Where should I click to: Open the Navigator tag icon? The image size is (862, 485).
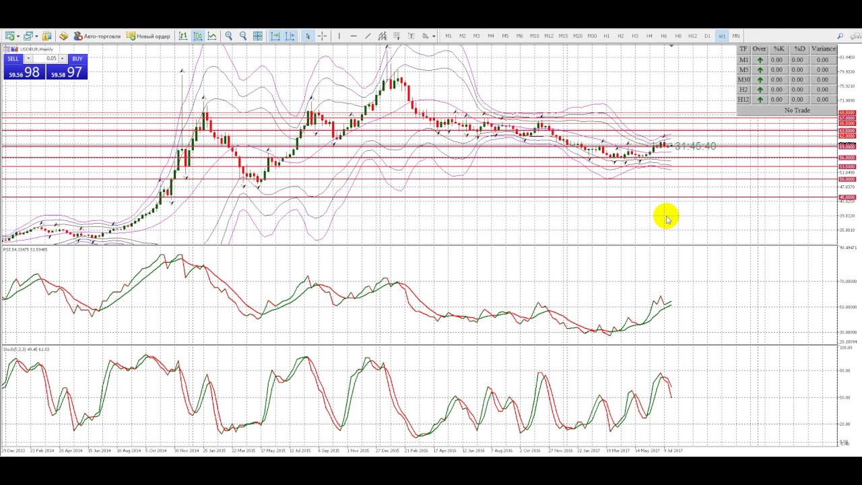(63, 36)
